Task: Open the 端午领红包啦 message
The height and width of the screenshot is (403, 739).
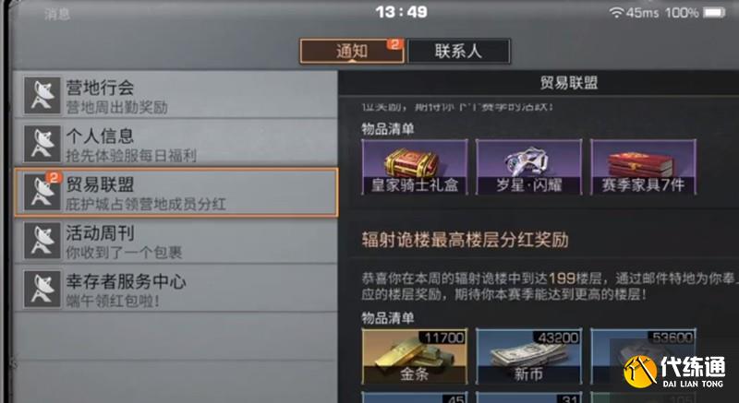Action: click(x=176, y=290)
